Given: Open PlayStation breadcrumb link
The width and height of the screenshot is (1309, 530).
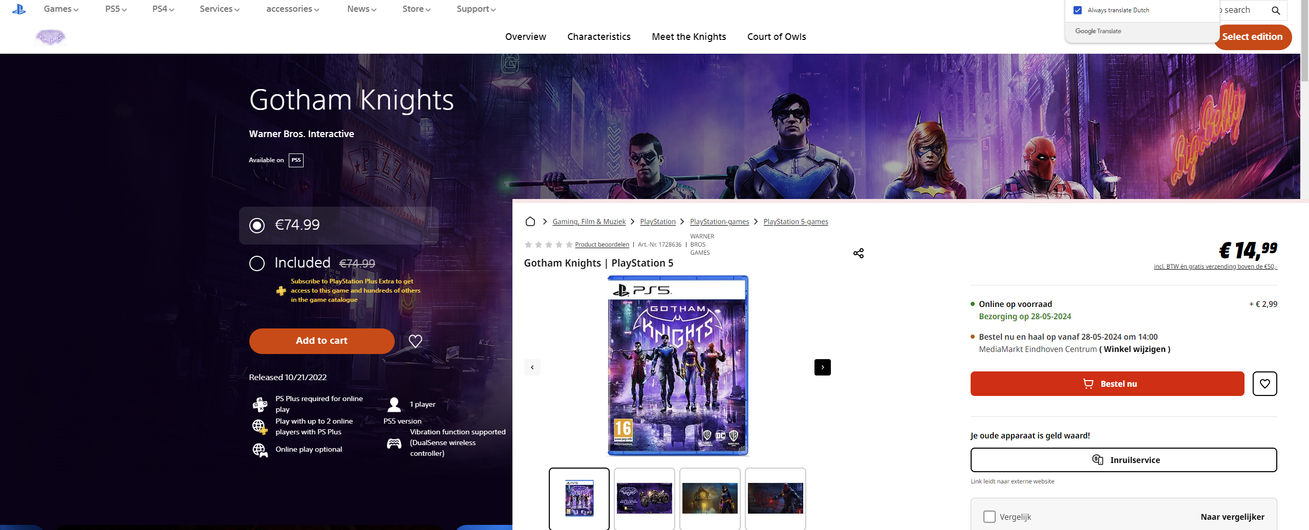Looking at the screenshot, I should tap(657, 222).
